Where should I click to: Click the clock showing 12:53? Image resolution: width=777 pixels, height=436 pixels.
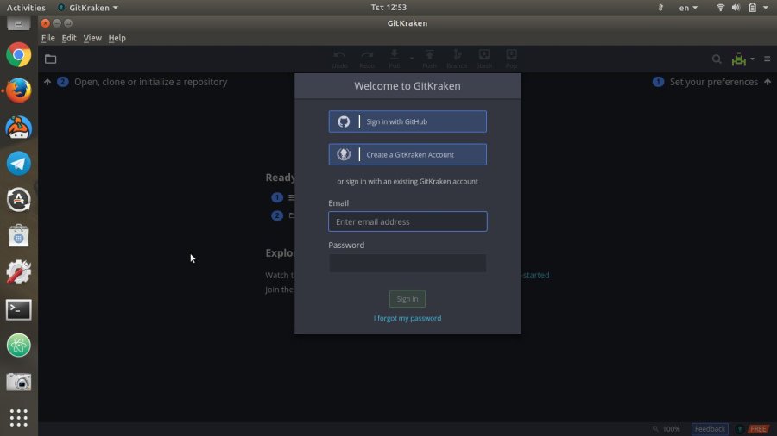pos(388,8)
